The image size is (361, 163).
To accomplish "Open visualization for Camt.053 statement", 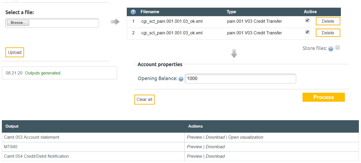I will click(246, 137).
